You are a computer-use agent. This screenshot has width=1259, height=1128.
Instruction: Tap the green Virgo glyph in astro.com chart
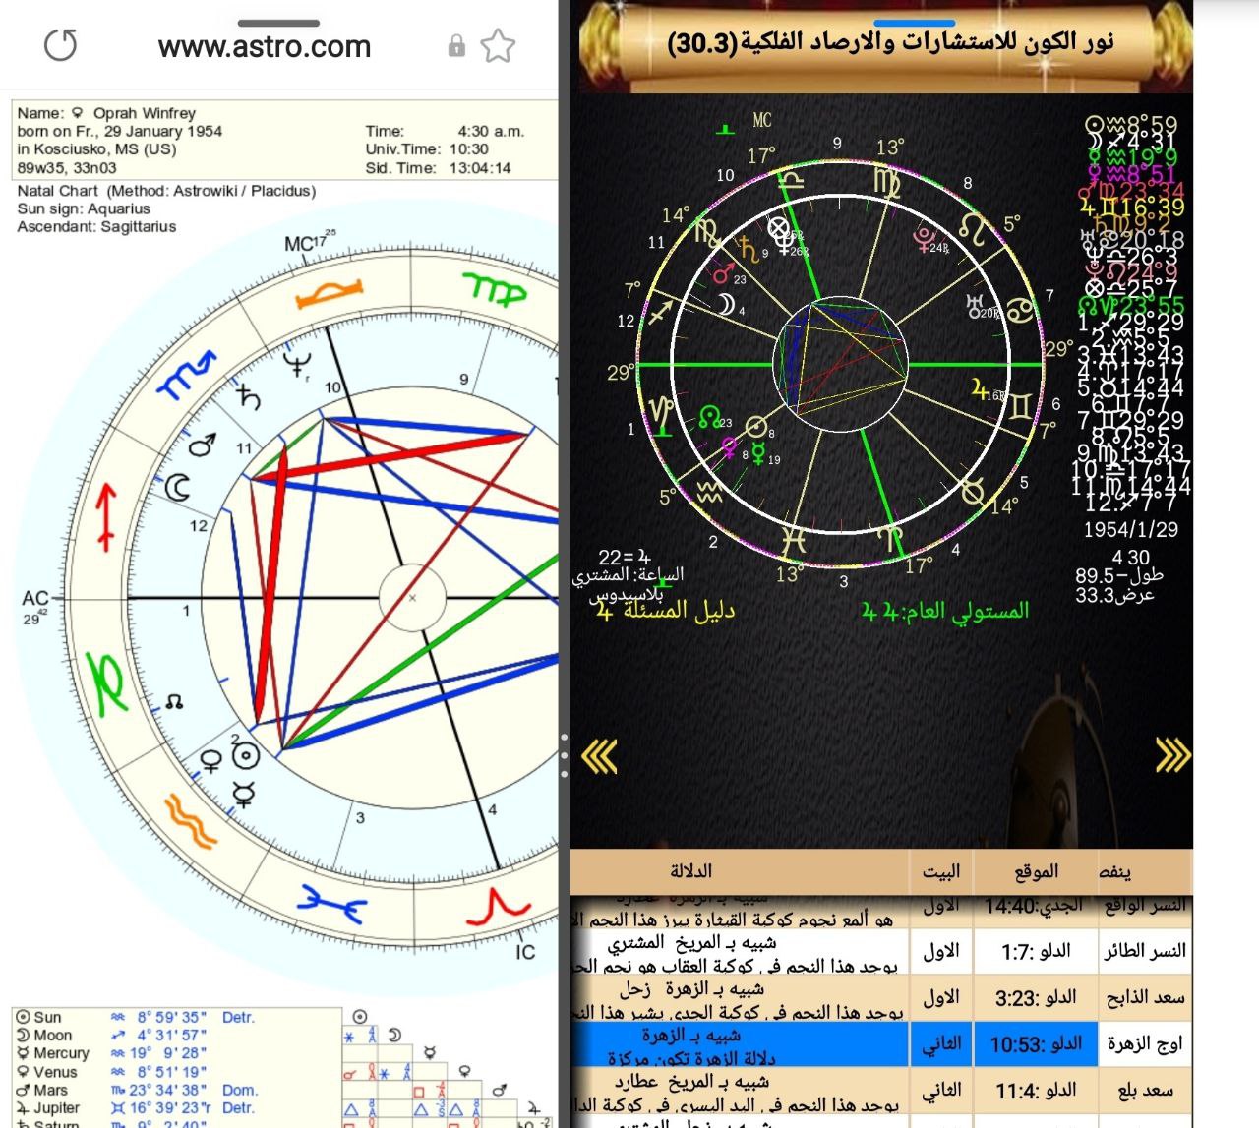coord(495,288)
